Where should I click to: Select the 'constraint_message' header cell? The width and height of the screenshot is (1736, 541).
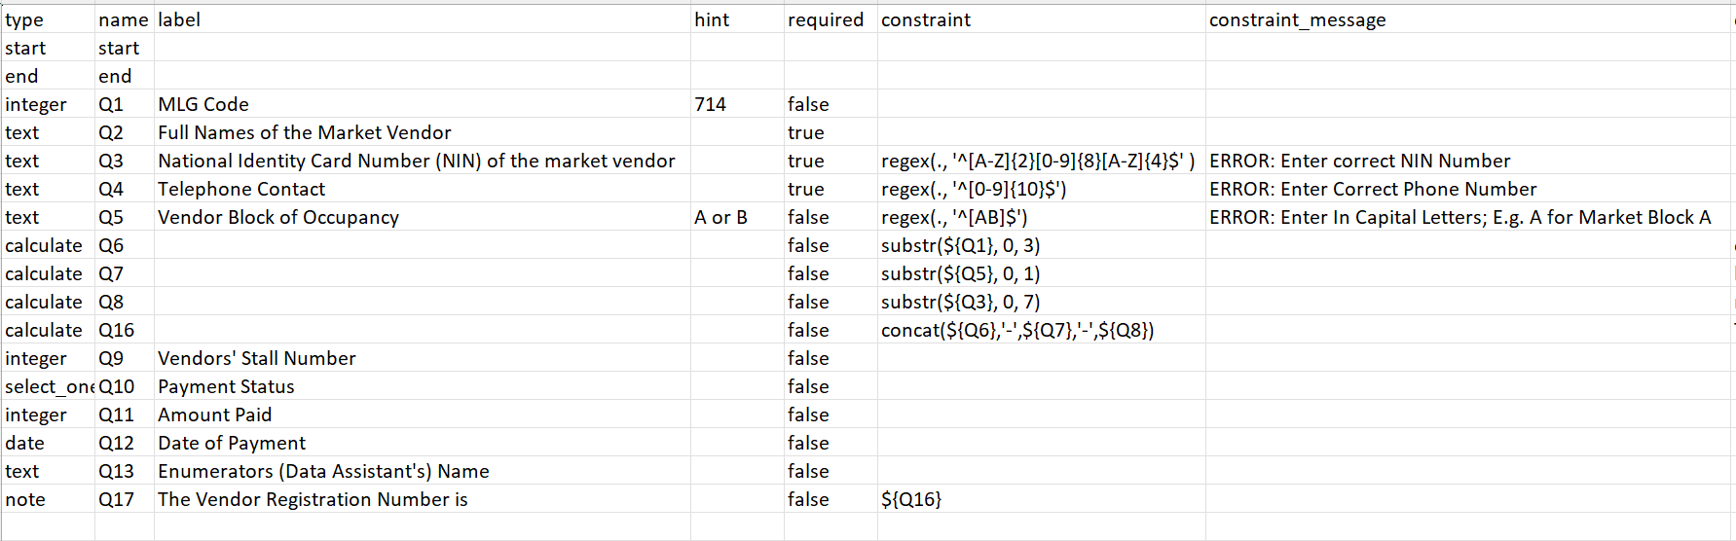click(1470, 19)
